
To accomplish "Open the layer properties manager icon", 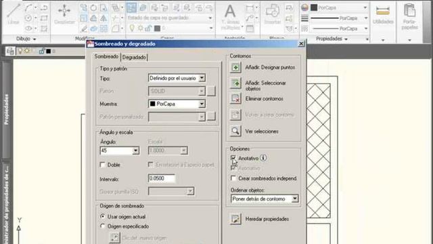I will coord(131,7).
